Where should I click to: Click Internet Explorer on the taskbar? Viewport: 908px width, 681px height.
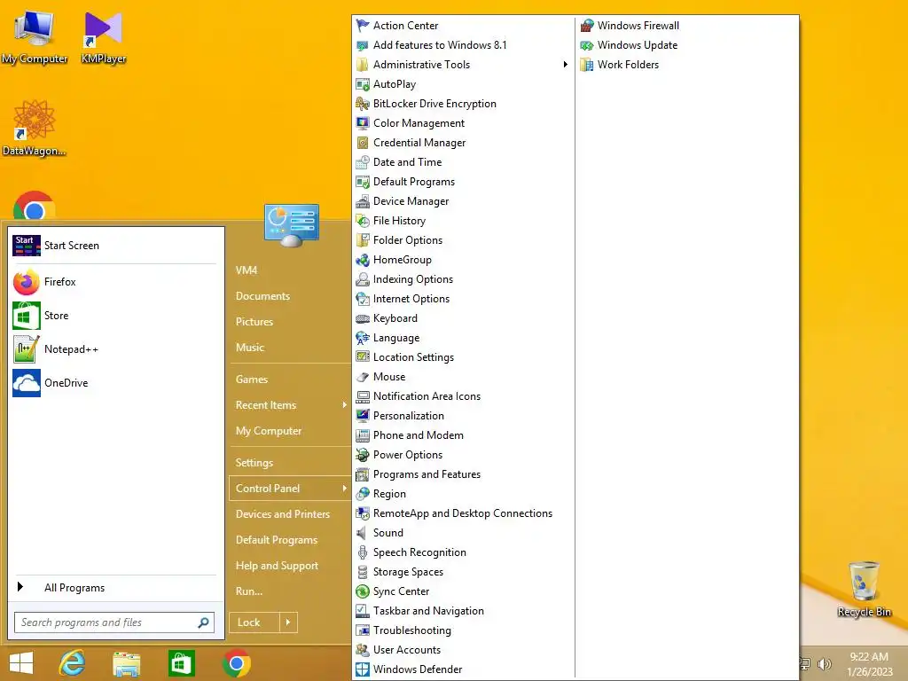[73, 663]
